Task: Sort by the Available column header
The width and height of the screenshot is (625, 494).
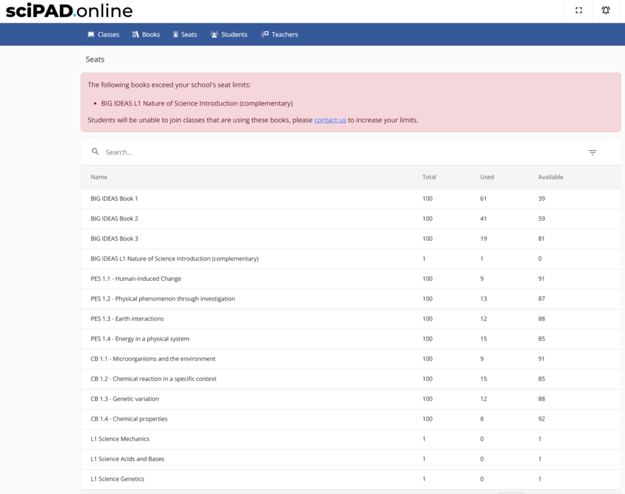Action: (551, 177)
